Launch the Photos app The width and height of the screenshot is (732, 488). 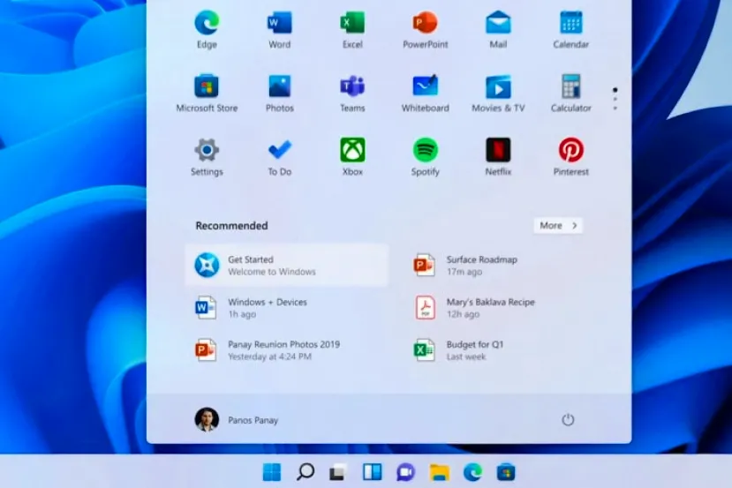(280, 94)
